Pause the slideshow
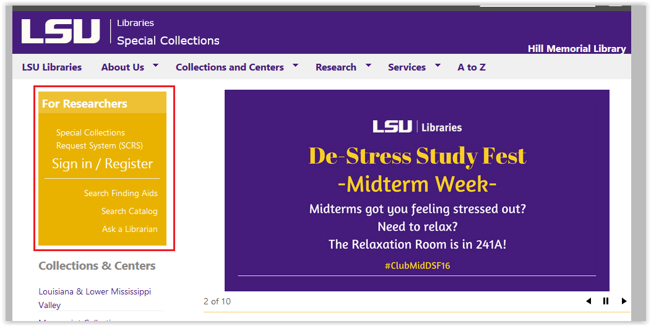 (606, 301)
